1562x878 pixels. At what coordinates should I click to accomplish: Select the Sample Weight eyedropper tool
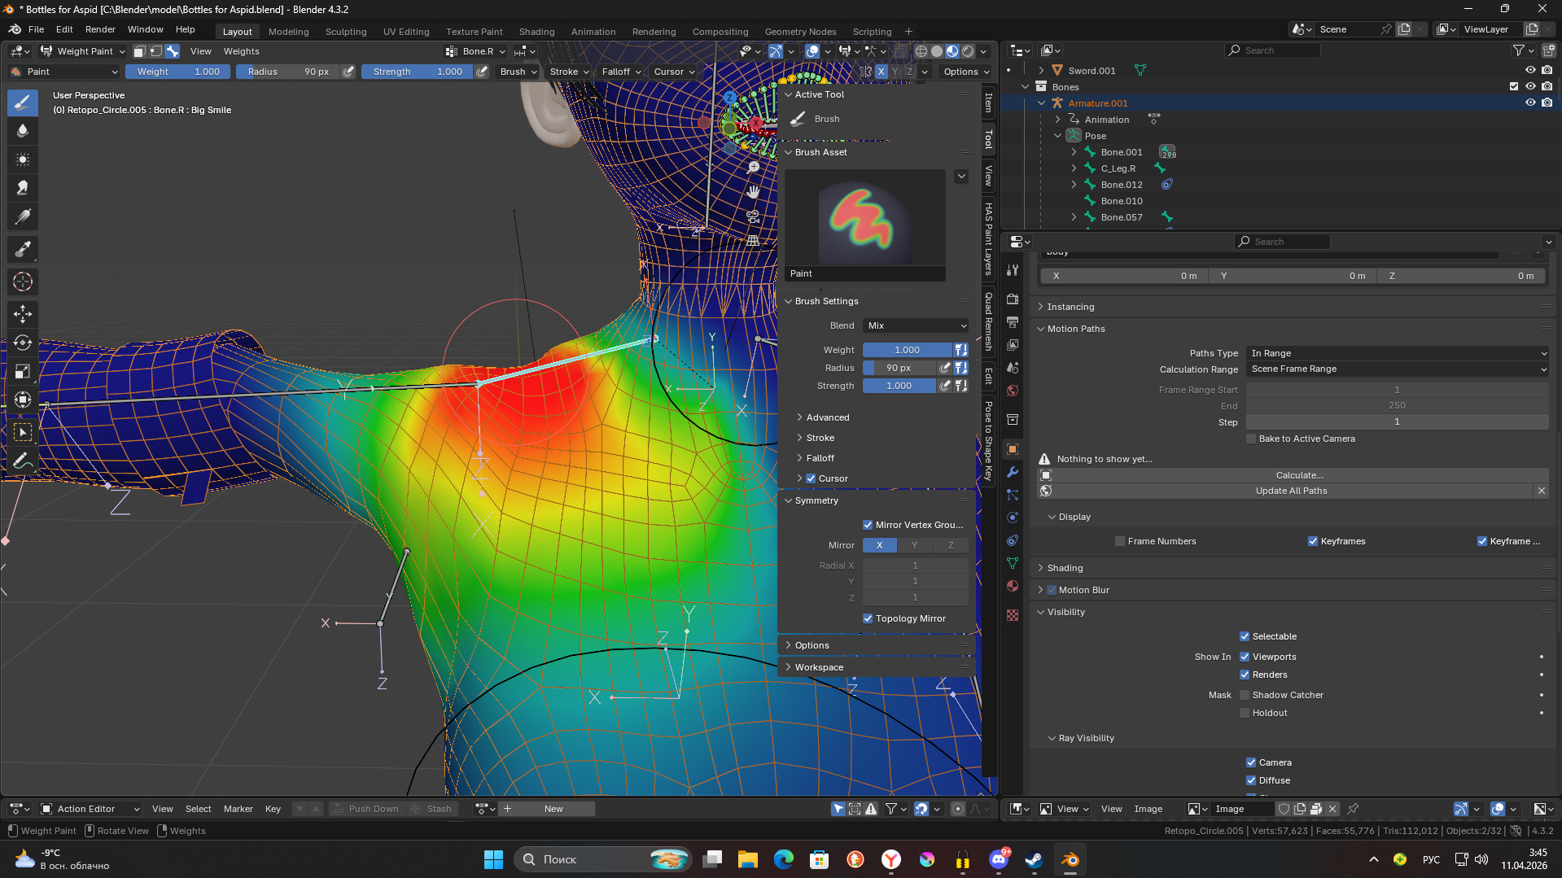click(23, 249)
